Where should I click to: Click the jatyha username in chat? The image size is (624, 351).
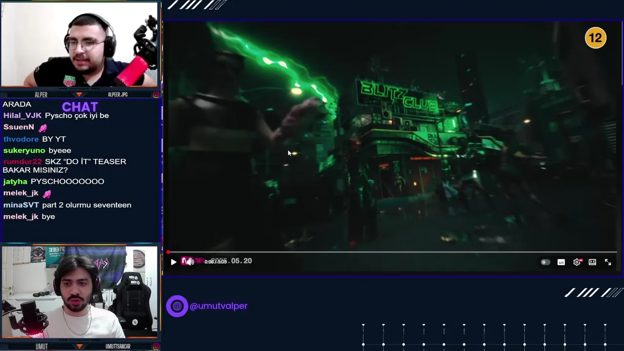[x=15, y=181]
